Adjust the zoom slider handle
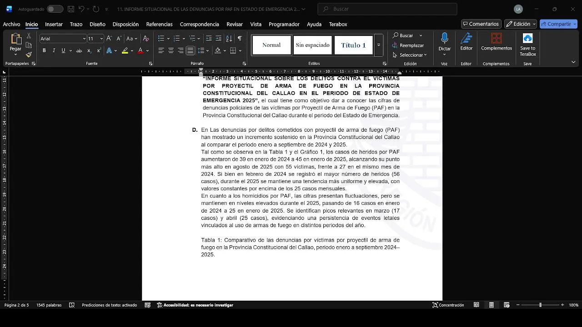 tap(541, 305)
